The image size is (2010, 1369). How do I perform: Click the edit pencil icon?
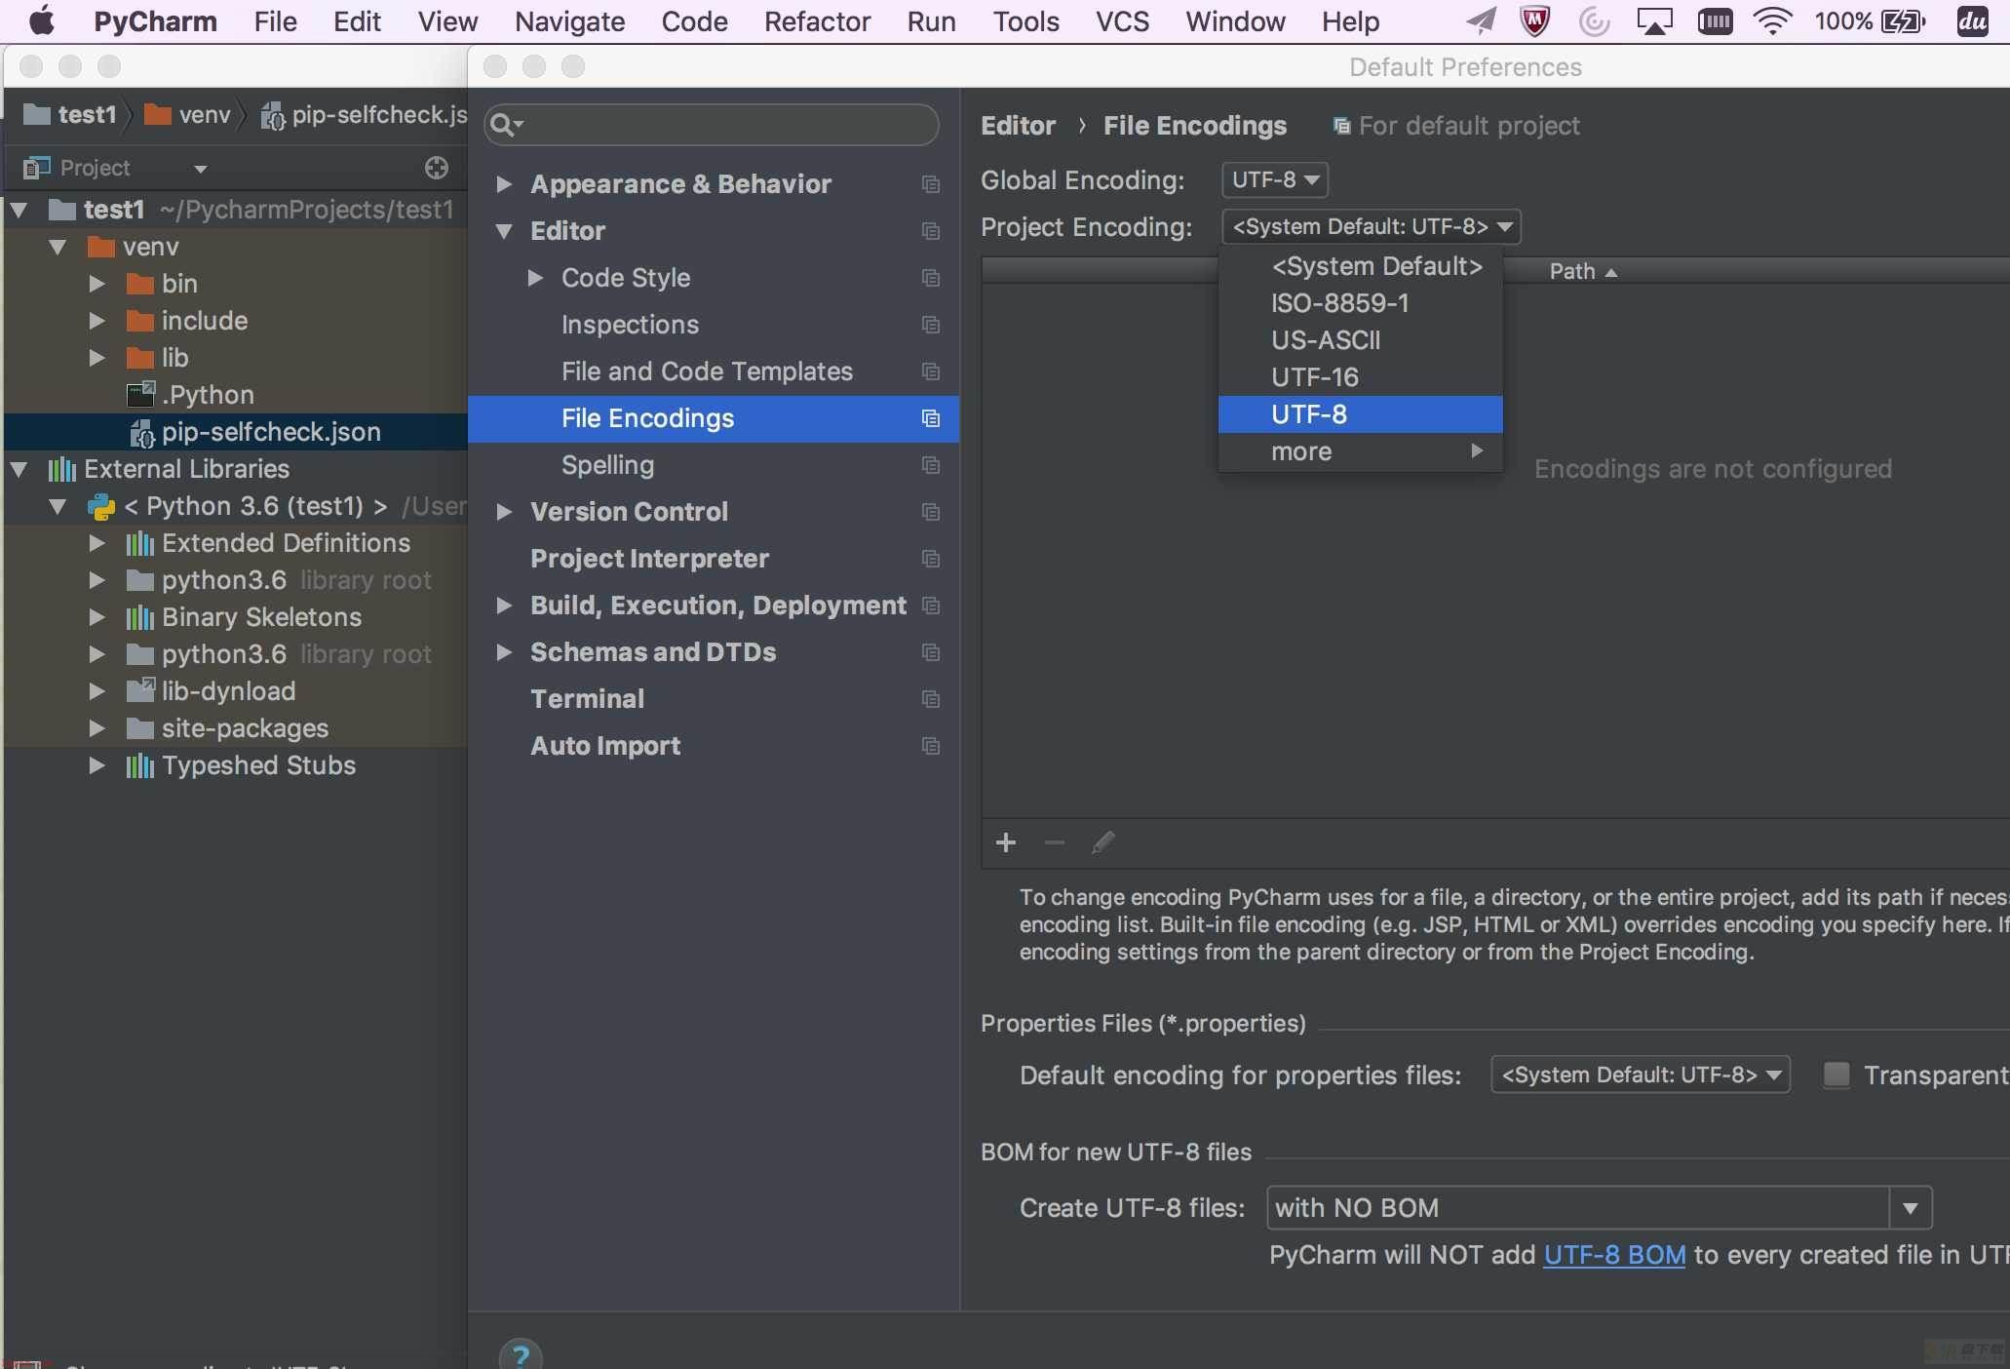pos(1103,842)
